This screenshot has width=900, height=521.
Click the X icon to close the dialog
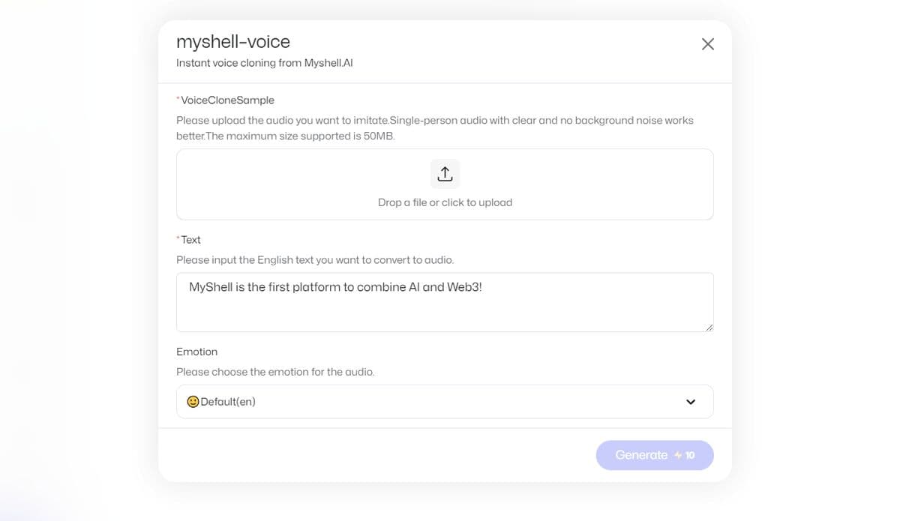[707, 43]
